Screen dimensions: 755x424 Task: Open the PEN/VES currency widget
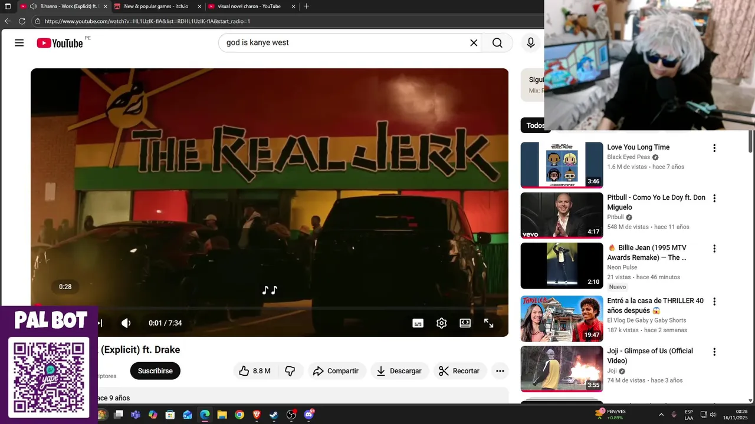[611, 414]
